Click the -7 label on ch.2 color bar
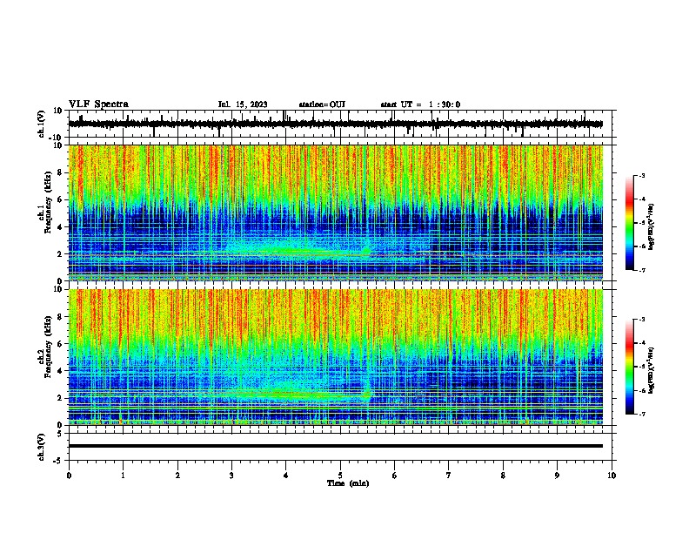 pos(641,414)
